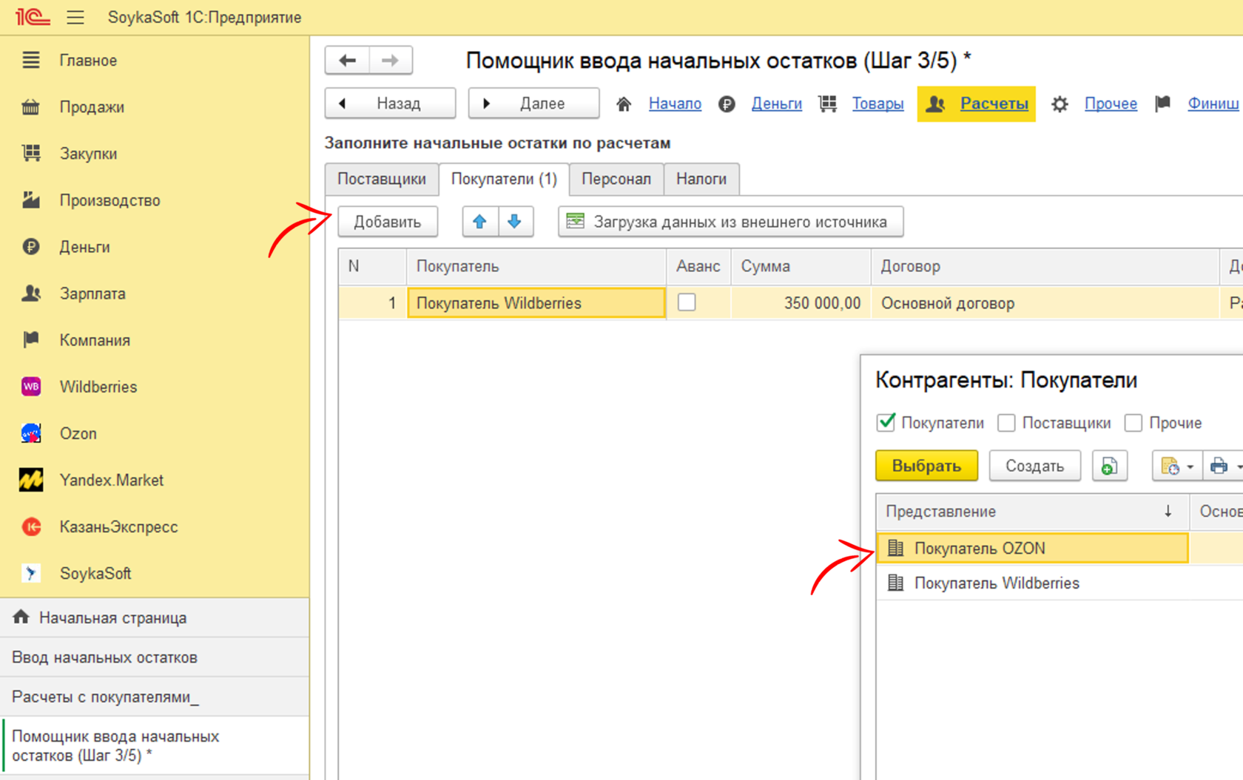The image size is (1243, 780).
Task: Navigate back with left arrow button
Action: [347, 60]
